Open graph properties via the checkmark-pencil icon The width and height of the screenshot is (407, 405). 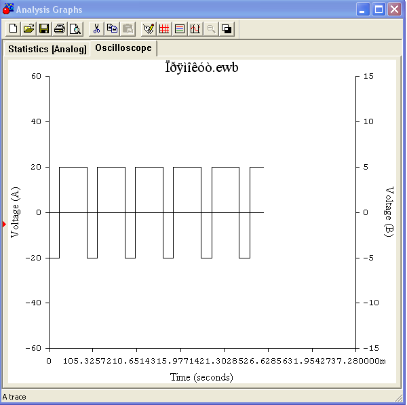pos(149,28)
